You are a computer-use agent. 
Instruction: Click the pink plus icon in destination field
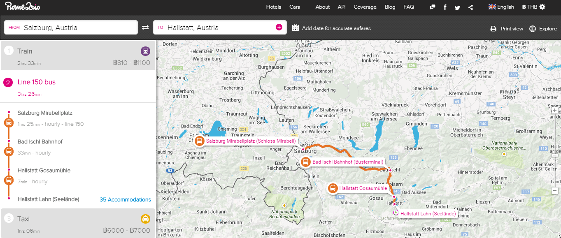pyautogui.click(x=279, y=27)
